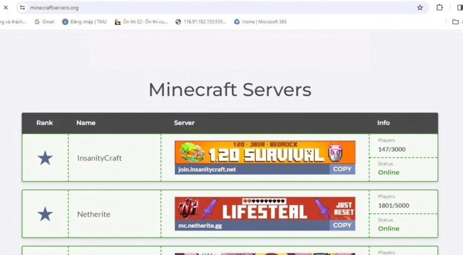
Task: Click the Minecraft Servers page heading
Action: point(230,89)
